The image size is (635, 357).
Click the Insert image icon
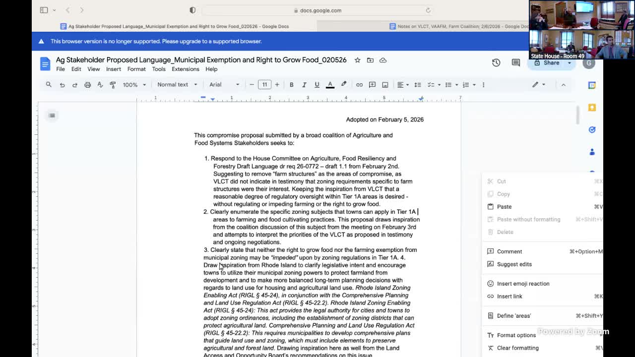point(385,85)
